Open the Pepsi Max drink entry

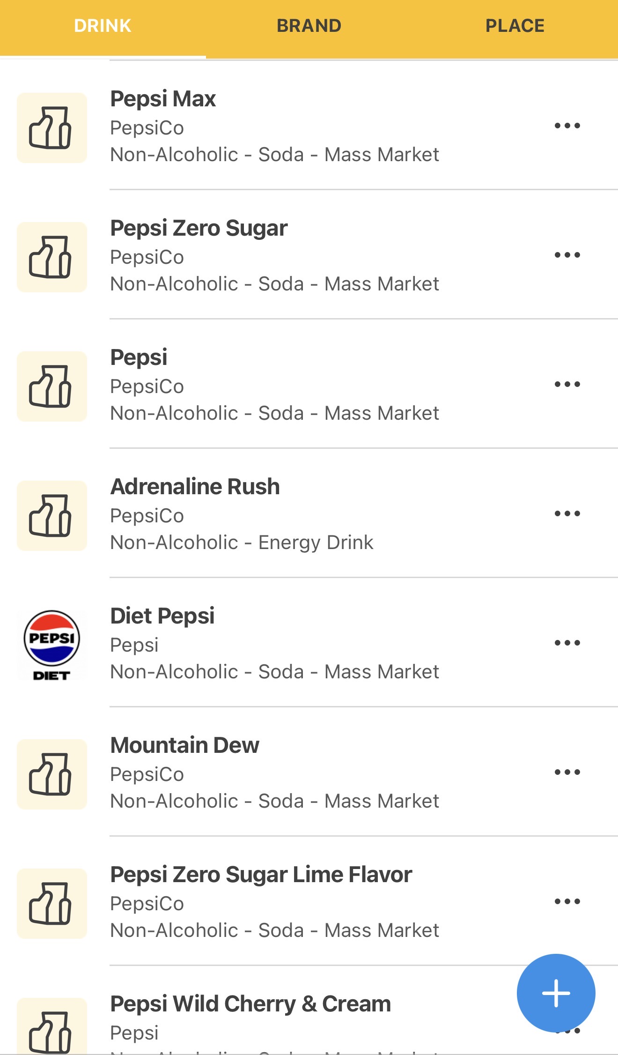coord(274,126)
